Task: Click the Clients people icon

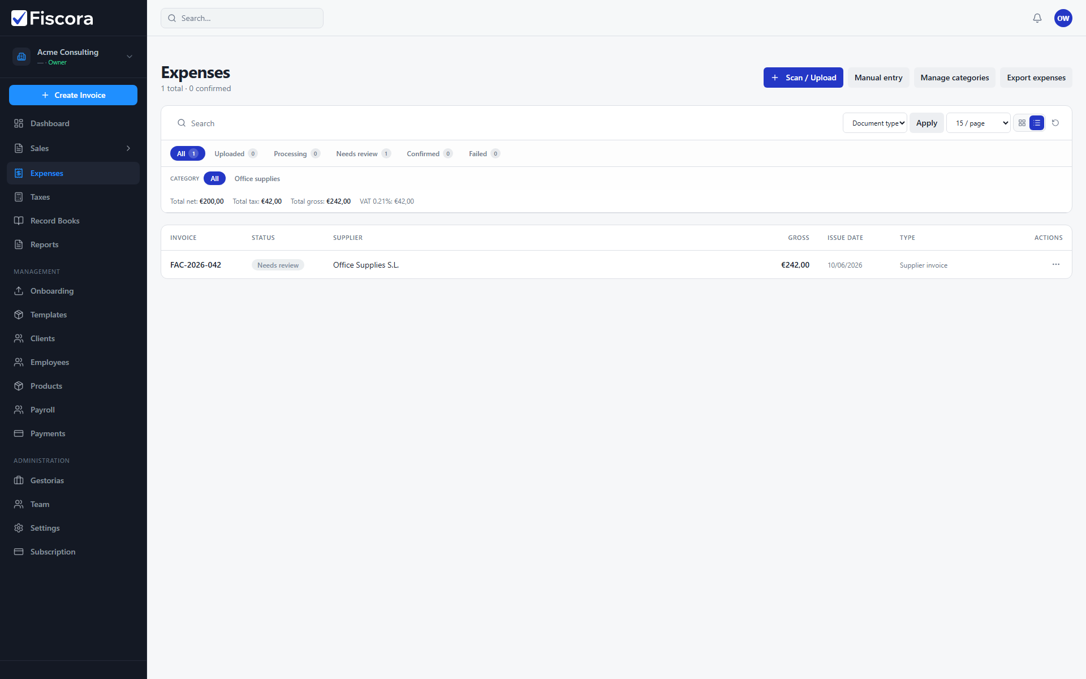Action: click(19, 338)
